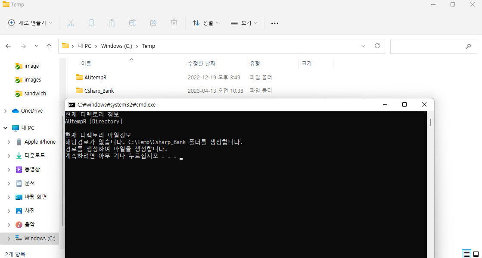Expand the 동영상 node

tap(9, 170)
